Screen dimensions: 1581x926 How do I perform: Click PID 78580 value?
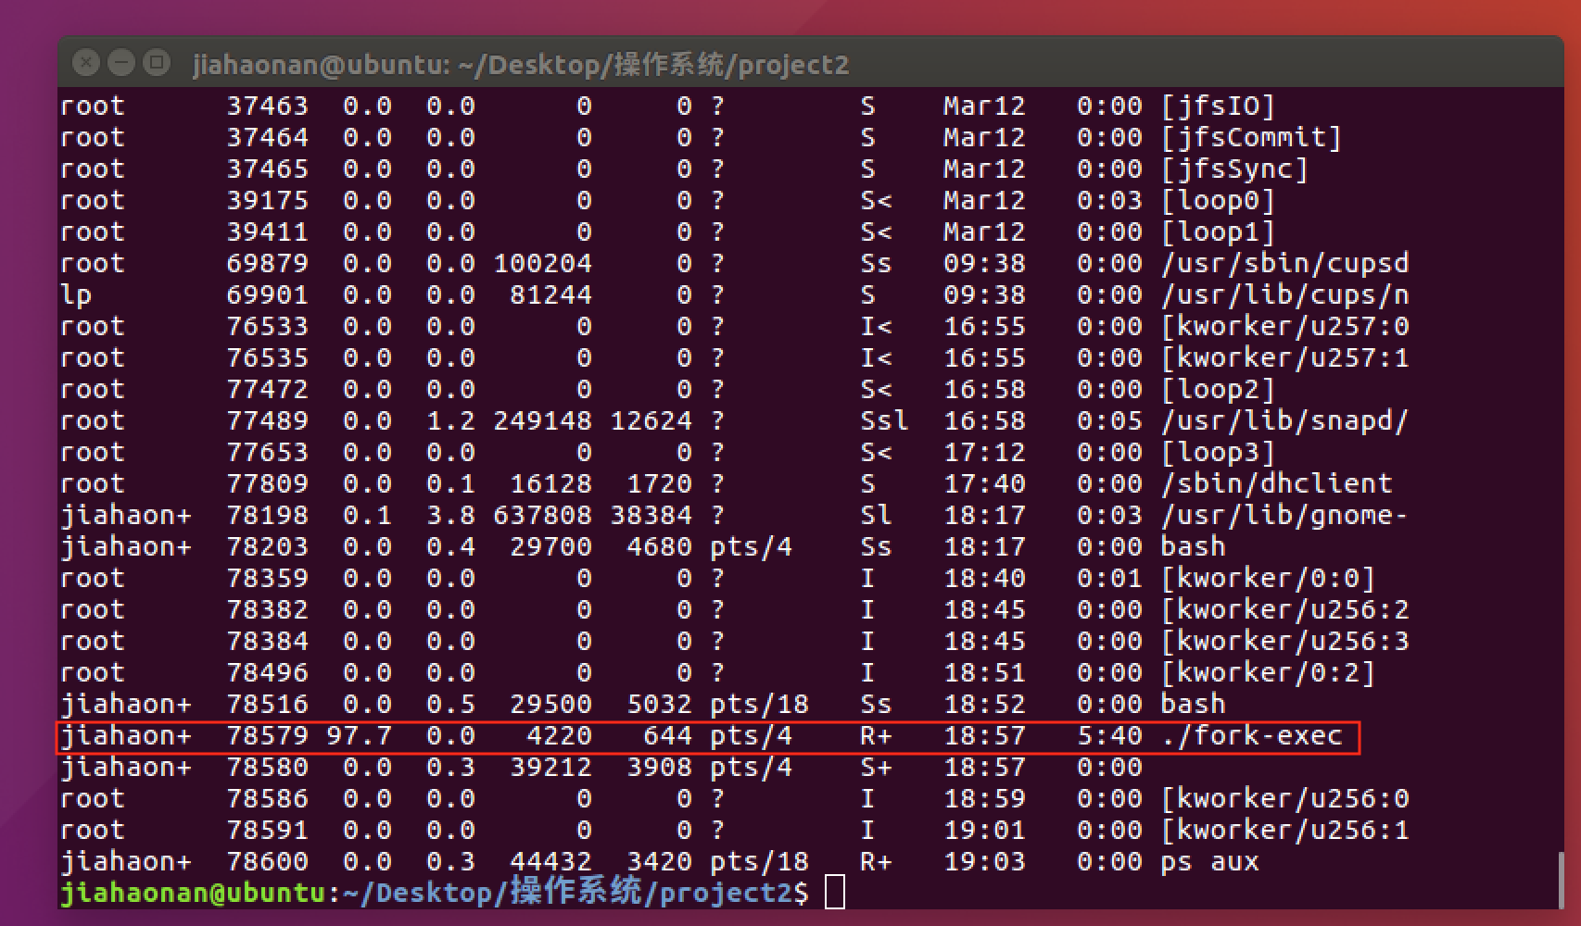coord(267,767)
